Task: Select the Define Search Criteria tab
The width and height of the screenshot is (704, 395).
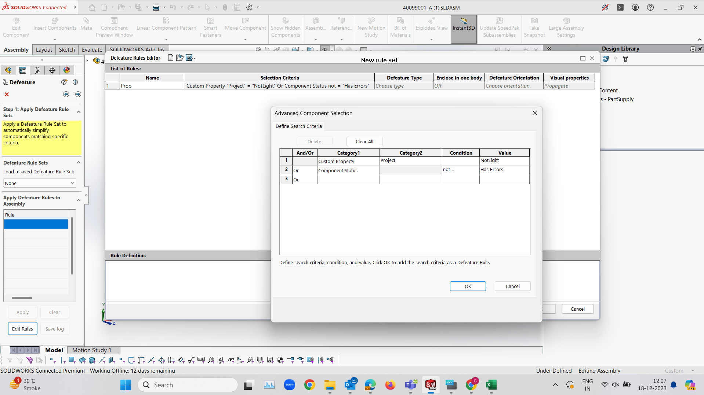Action: click(299, 126)
